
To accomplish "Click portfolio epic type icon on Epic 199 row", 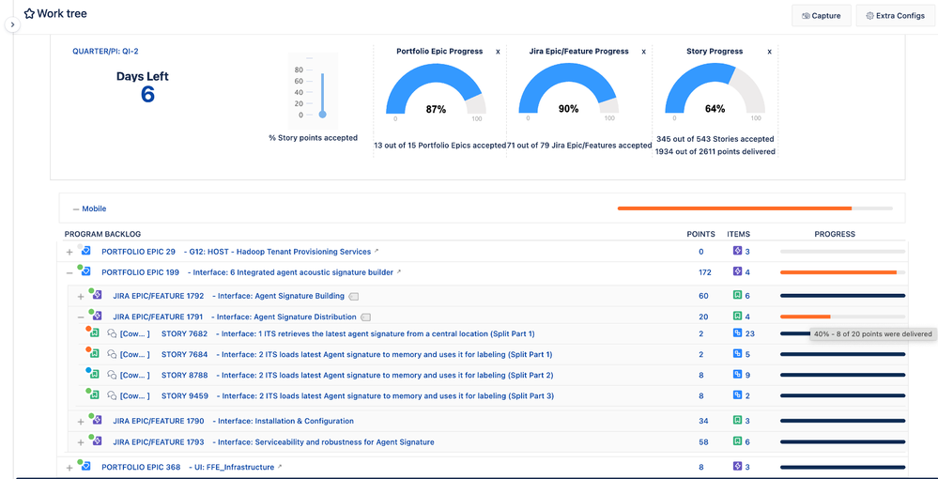I will pos(85,272).
